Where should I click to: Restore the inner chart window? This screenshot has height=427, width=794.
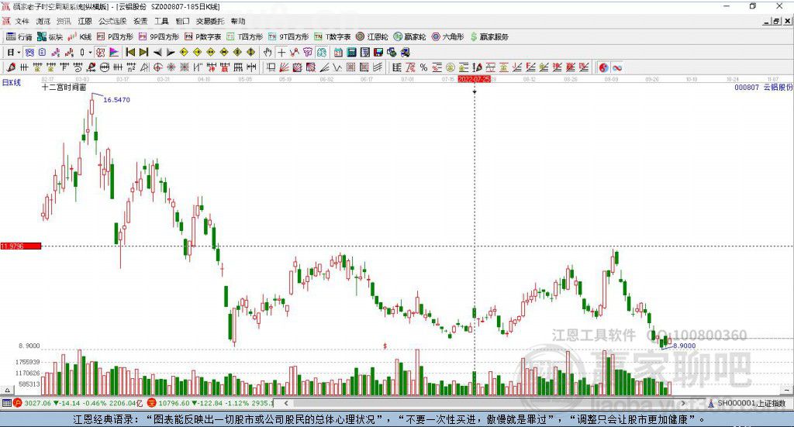776,21
